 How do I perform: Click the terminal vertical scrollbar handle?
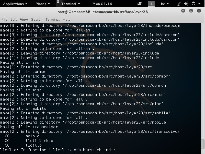(x=203, y=144)
